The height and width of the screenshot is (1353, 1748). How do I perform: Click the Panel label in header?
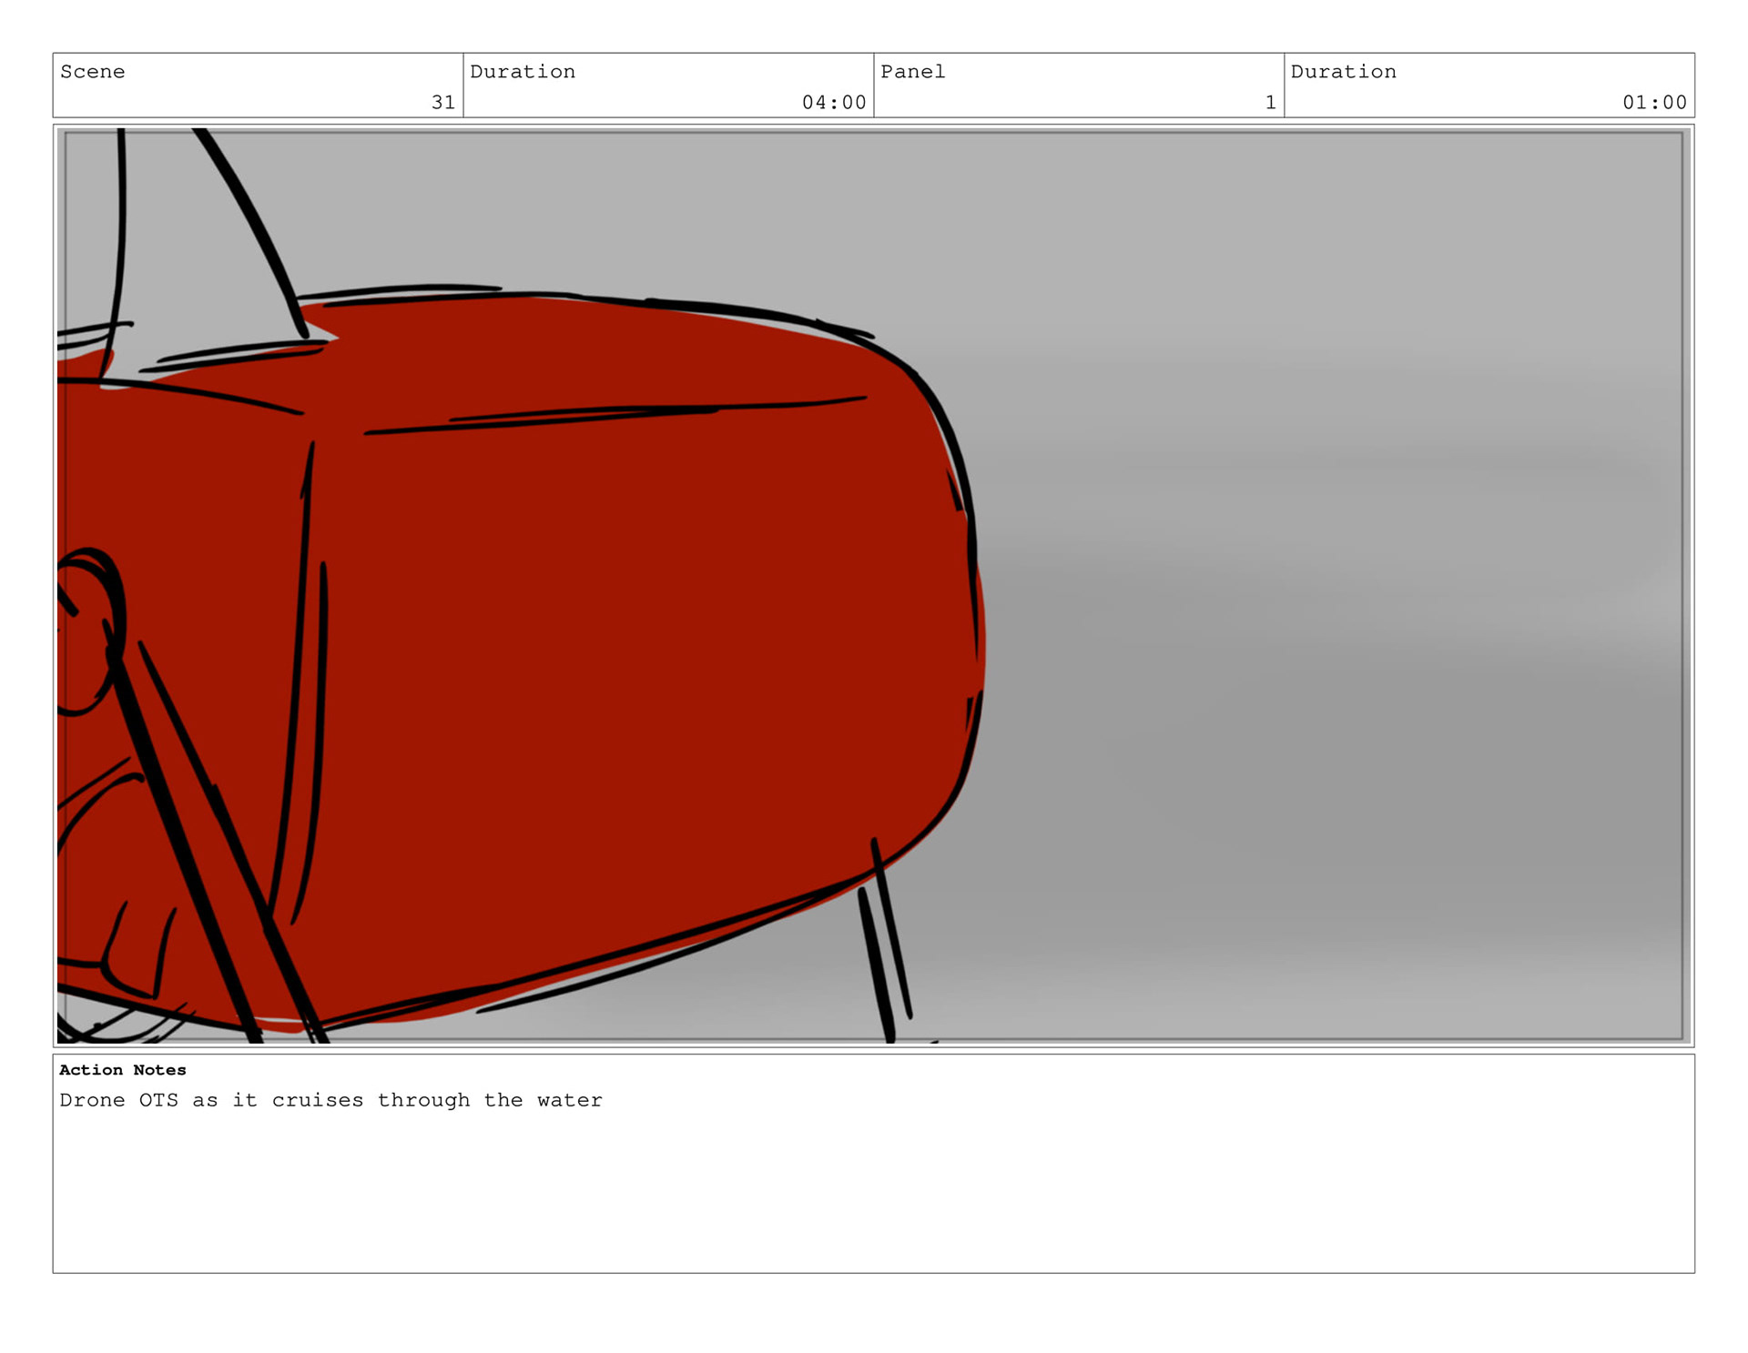[x=912, y=72]
